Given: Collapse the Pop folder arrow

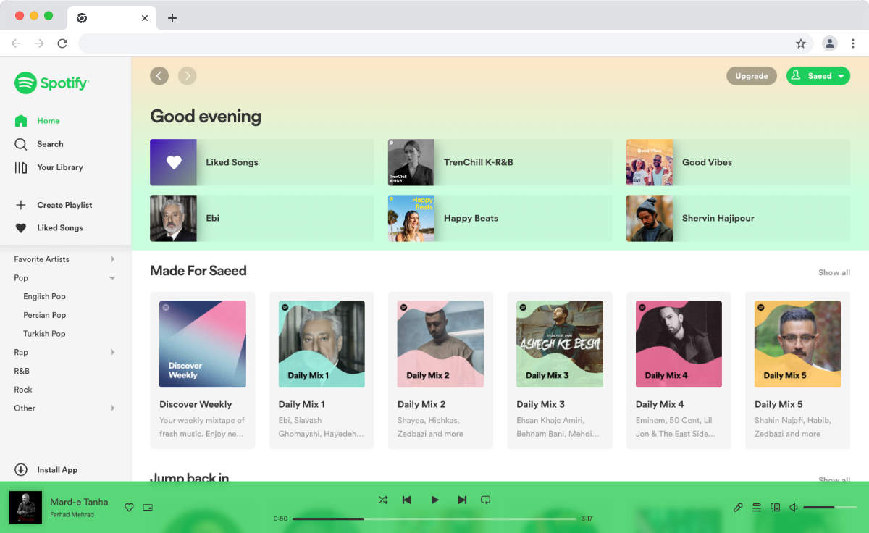Looking at the screenshot, I should (x=112, y=278).
